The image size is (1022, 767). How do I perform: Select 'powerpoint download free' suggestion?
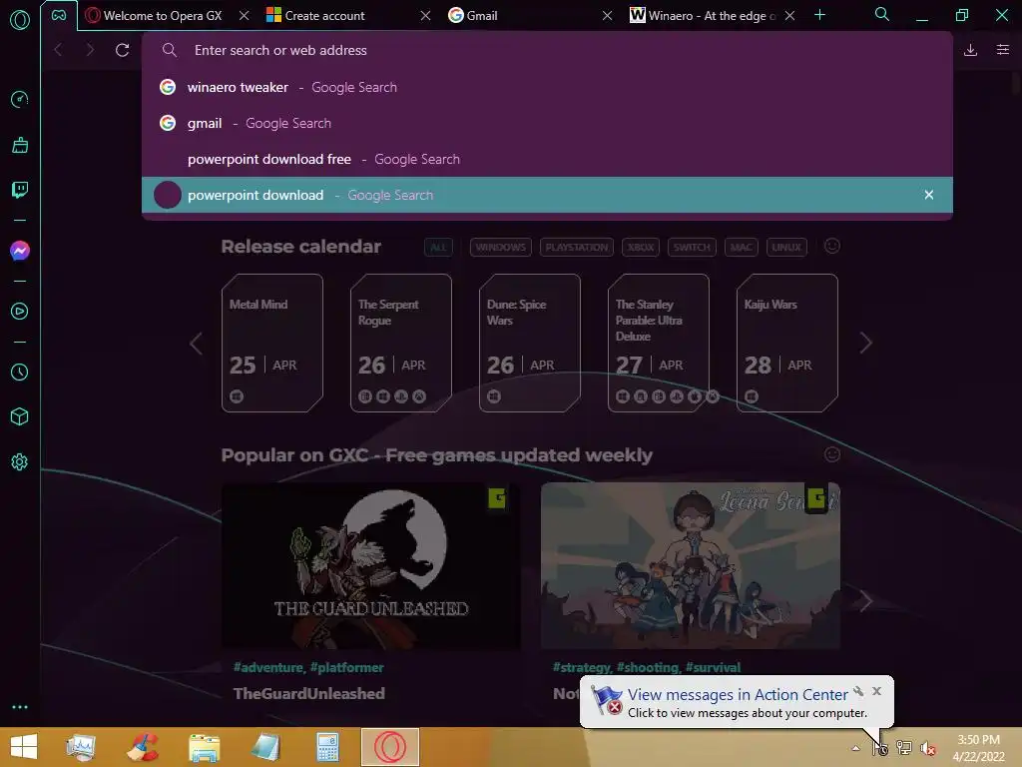(x=547, y=159)
